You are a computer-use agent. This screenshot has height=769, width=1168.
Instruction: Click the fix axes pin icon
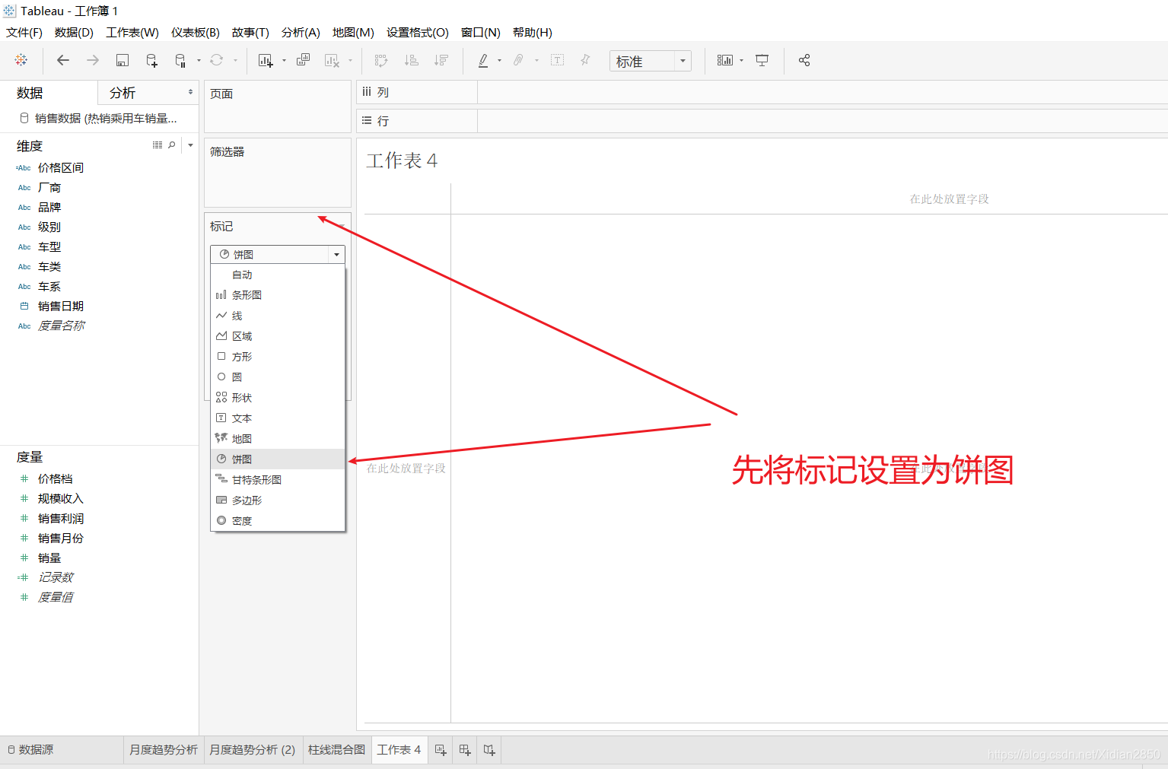click(585, 60)
